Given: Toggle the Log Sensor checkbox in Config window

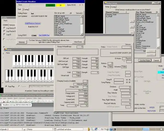Looking at the screenshot, I should coord(4,28).
